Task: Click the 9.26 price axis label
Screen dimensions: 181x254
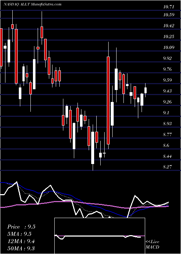Action: [167, 102]
